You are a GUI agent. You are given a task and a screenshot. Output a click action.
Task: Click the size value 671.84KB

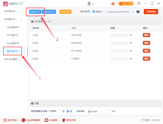(76, 51)
